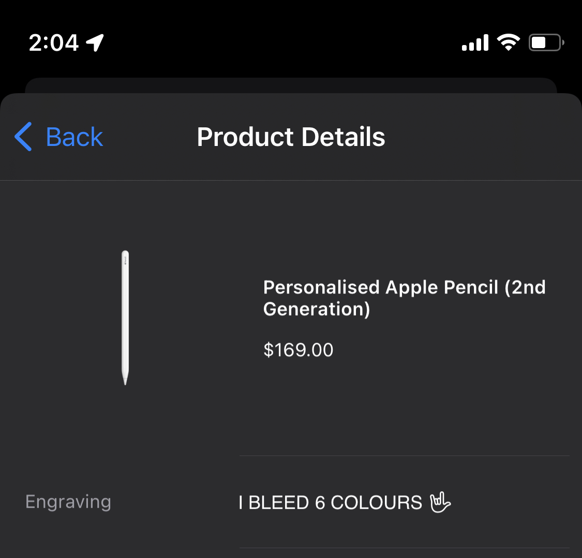Tap the word "Generation)" on second title line
Screen dimensions: 582x558
click(x=317, y=309)
